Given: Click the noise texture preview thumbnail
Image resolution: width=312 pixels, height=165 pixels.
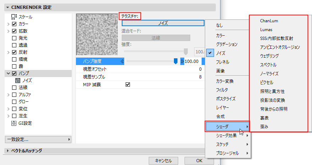Looking at the screenshot, I should coord(97,35).
